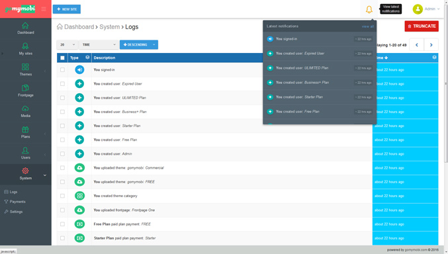Expand the Admin user menu
Screen dimensions: 448x254
tap(426, 9)
